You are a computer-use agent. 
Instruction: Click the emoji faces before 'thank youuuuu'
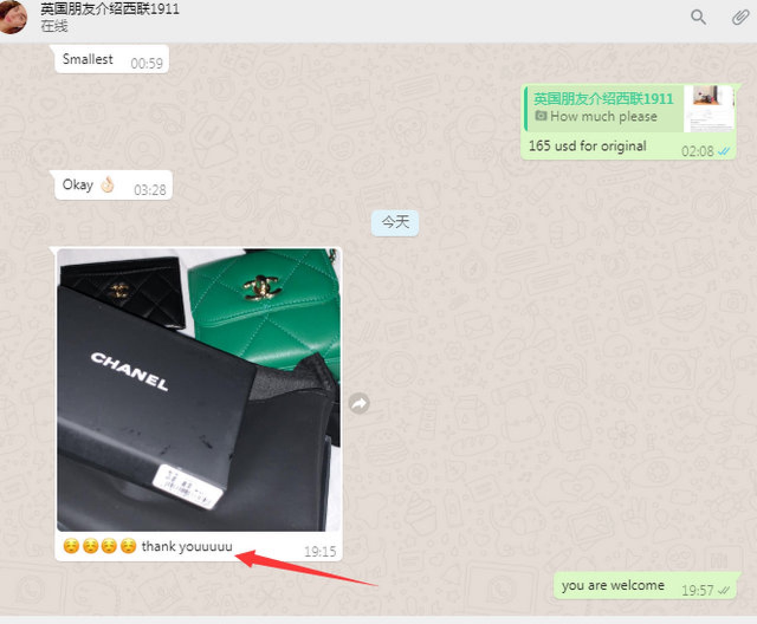[99, 547]
